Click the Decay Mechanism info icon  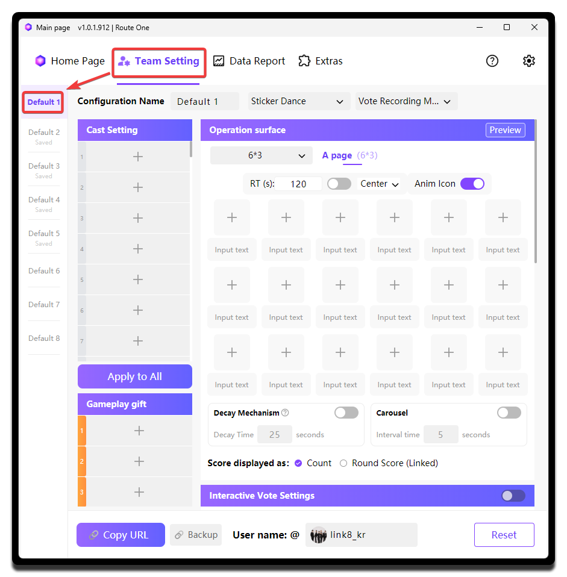point(285,413)
